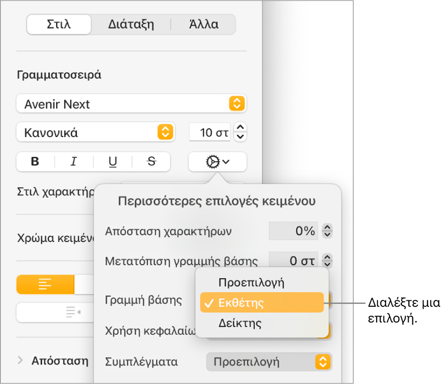Image resolution: width=448 pixels, height=384 pixels.
Task: Click the decrease indent button
Action: 73,312
